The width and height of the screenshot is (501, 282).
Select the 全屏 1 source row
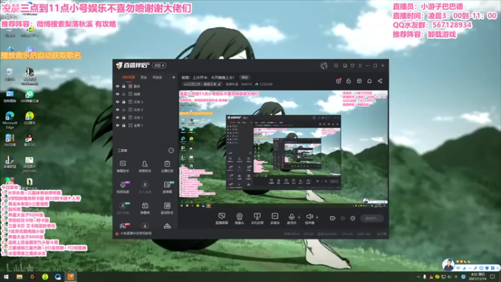tap(145, 125)
